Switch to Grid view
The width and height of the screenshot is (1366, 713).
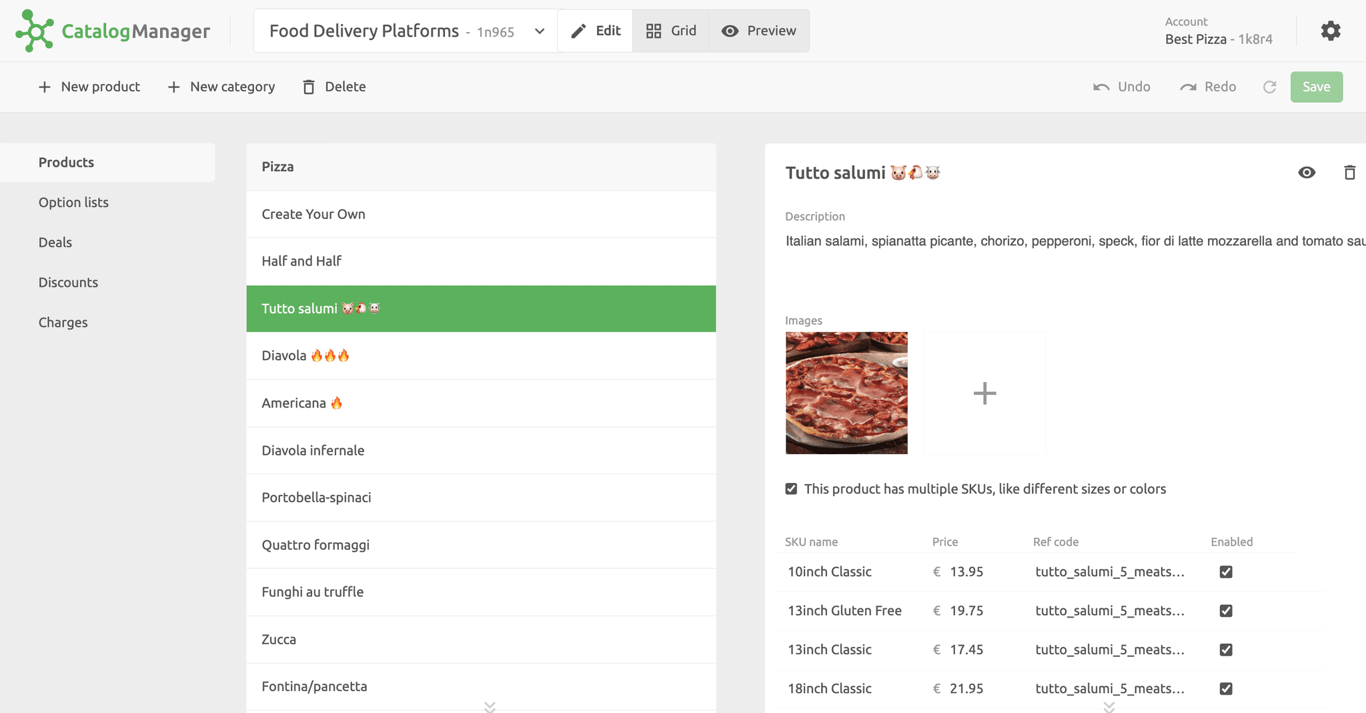pos(671,31)
